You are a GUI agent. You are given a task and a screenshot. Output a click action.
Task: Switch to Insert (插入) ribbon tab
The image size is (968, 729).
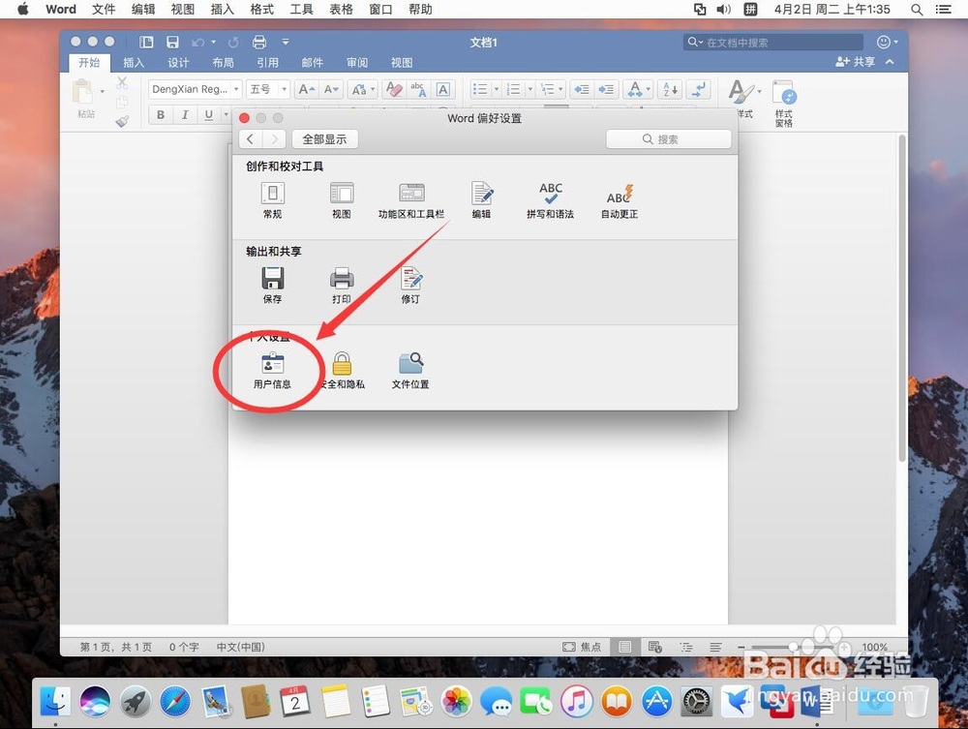click(x=134, y=62)
